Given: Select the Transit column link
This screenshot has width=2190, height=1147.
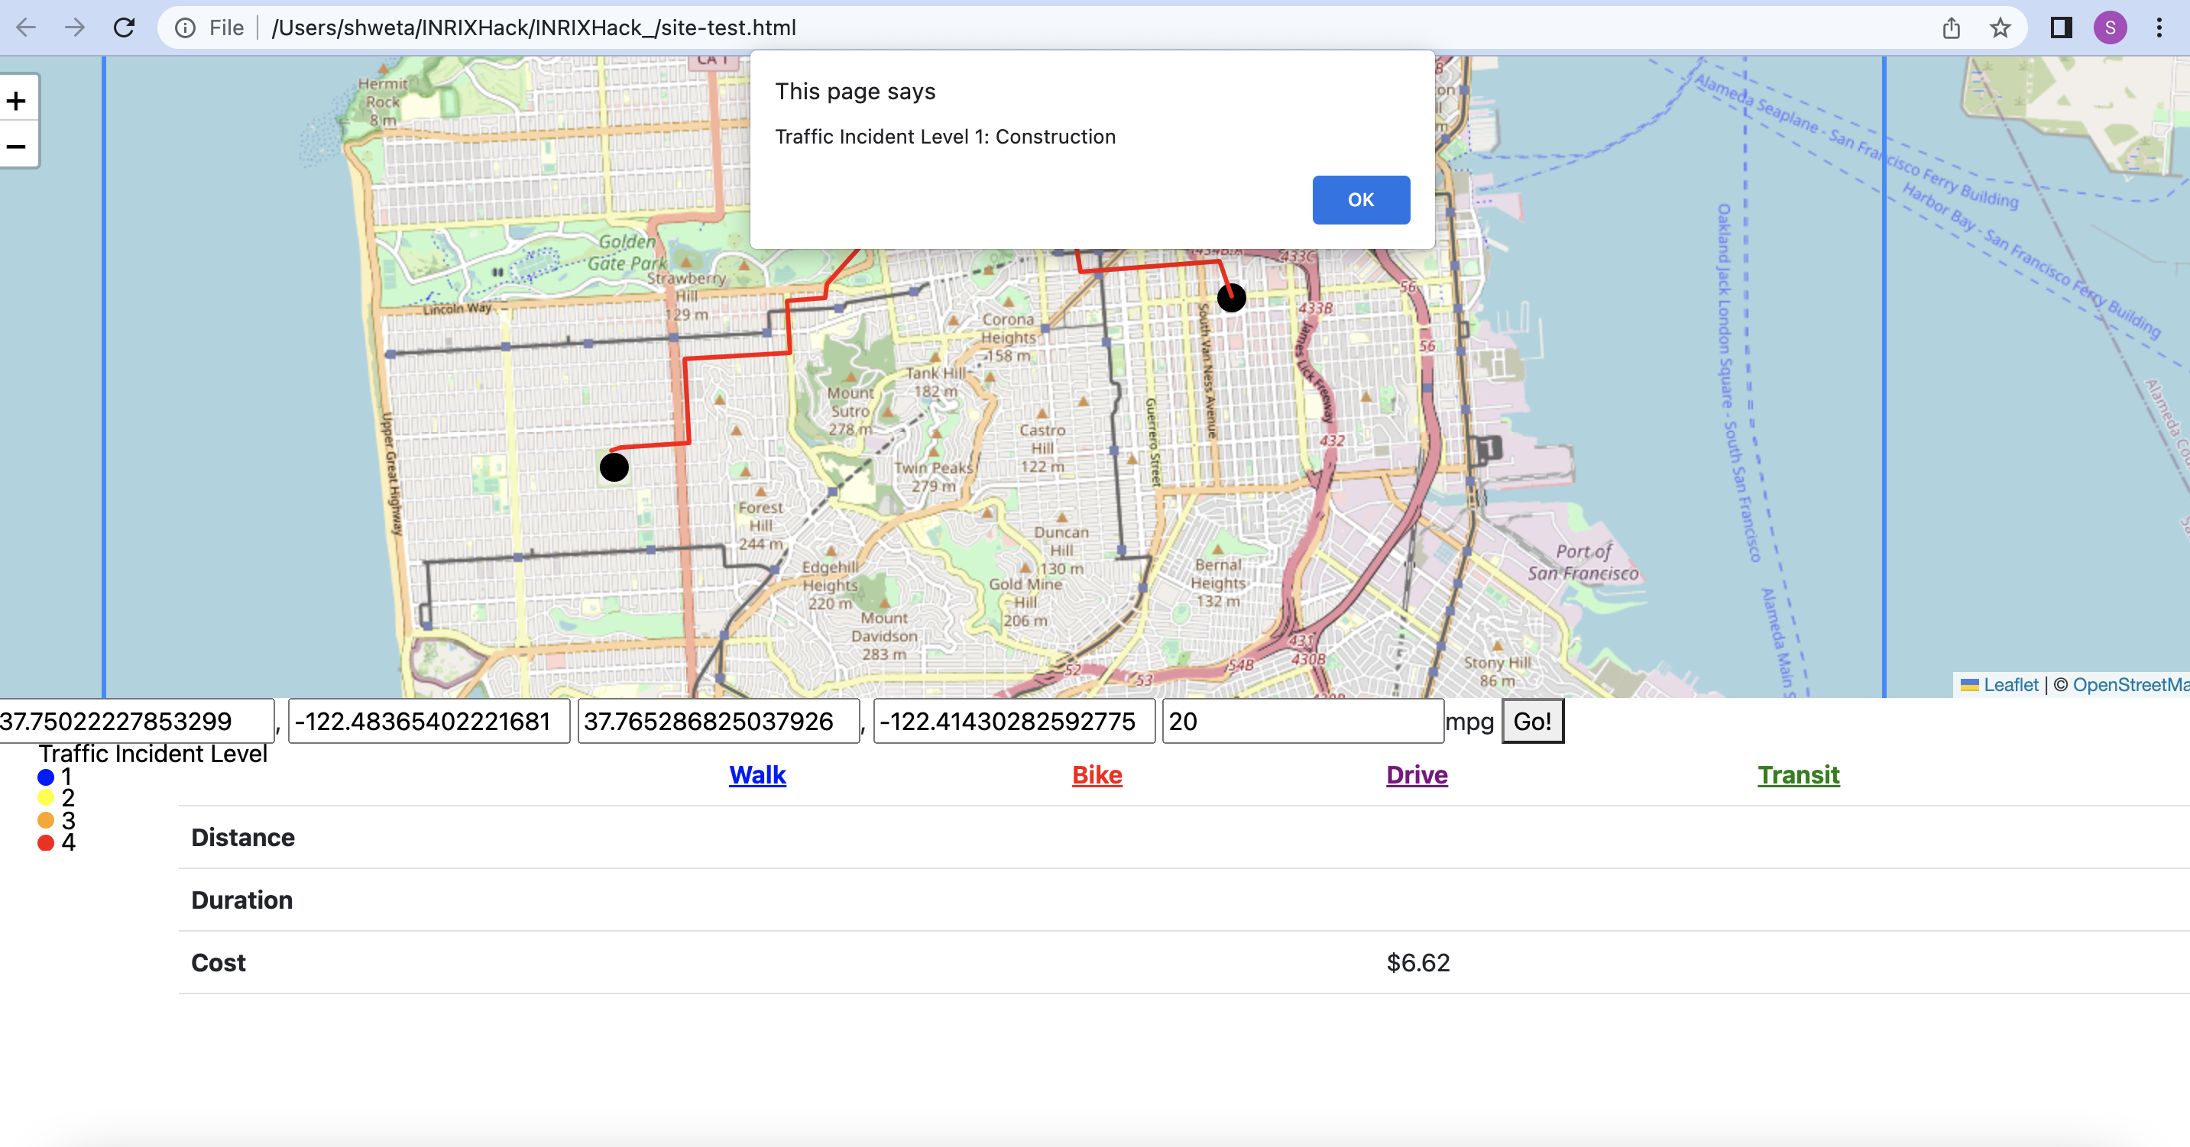Looking at the screenshot, I should [x=1798, y=775].
